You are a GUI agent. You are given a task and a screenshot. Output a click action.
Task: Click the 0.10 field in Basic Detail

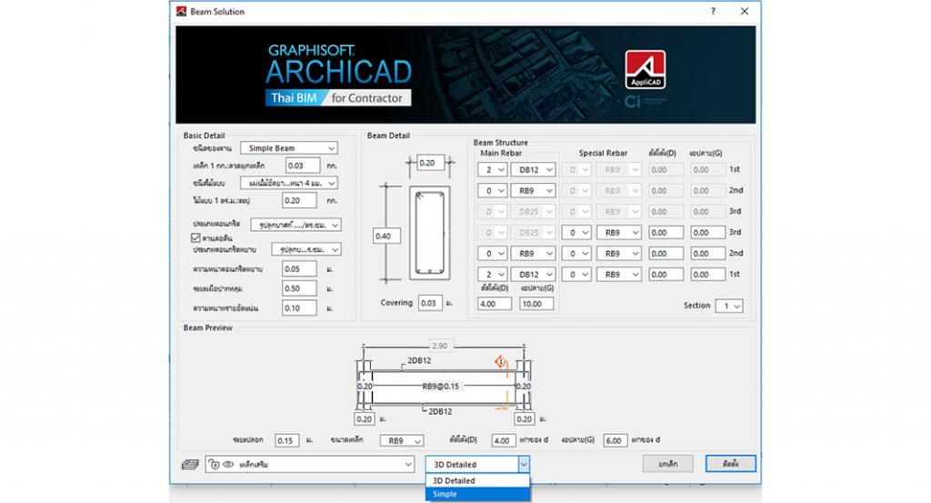click(299, 308)
